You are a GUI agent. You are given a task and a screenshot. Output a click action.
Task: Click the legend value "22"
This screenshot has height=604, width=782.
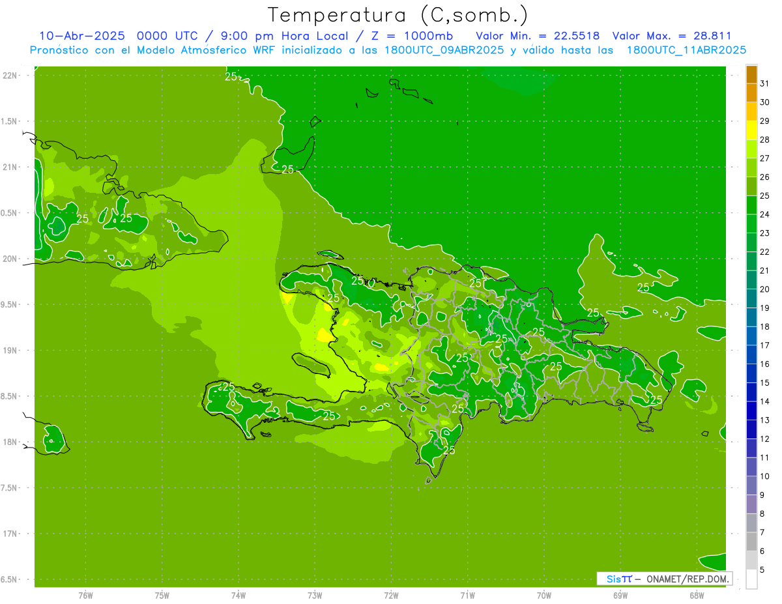[x=765, y=252]
